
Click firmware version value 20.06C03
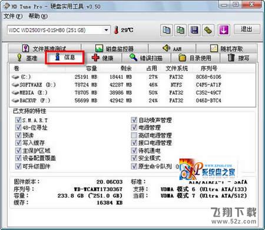point(110,182)
